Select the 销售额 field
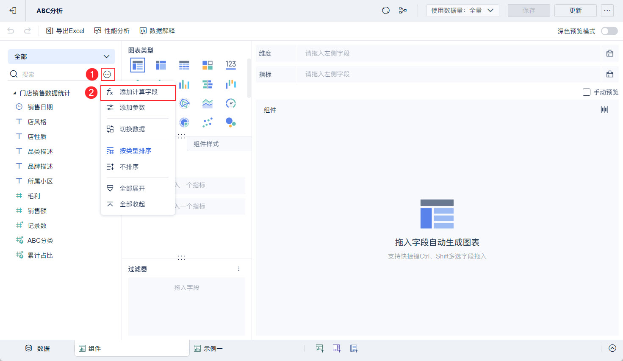 pyautogui.click(x=37, y=211)
